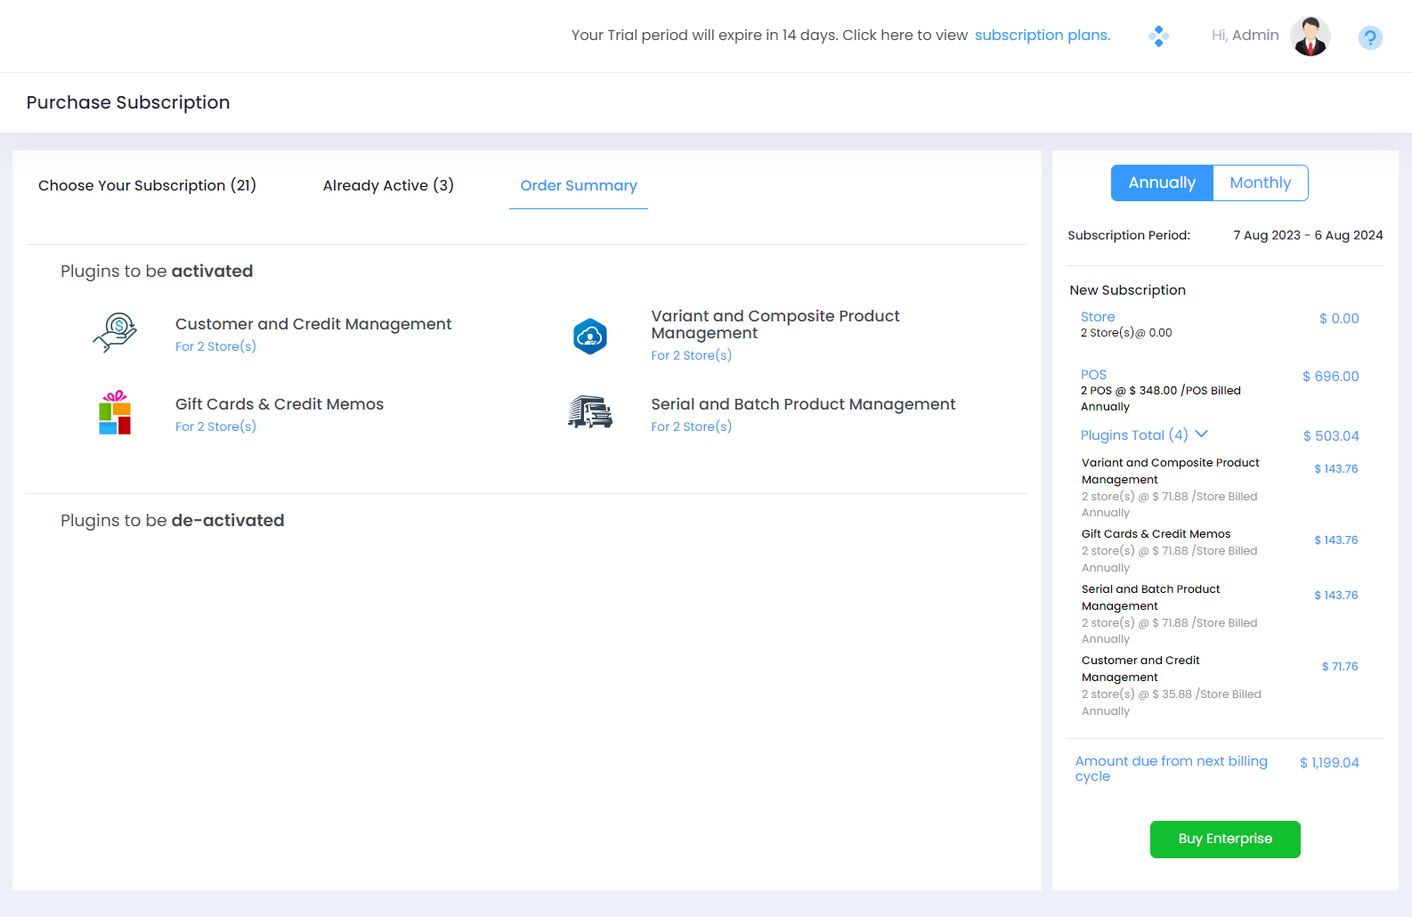The height and width of the screenshot is (917, 1412).
Task: Select the Order Summary tab
Action: (579, 185)
